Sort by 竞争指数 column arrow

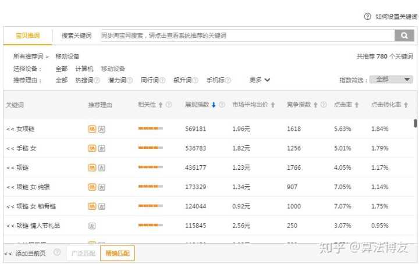(x=315, y=105)
